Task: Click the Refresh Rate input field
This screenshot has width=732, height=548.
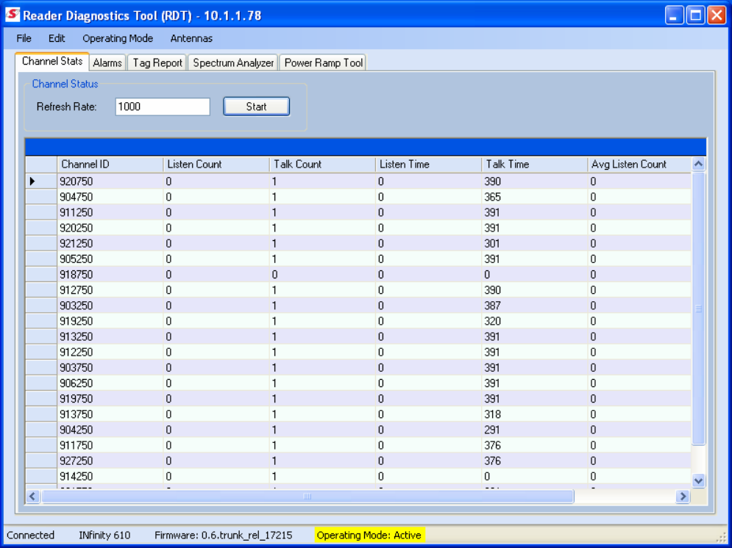Action: point(163,107)
